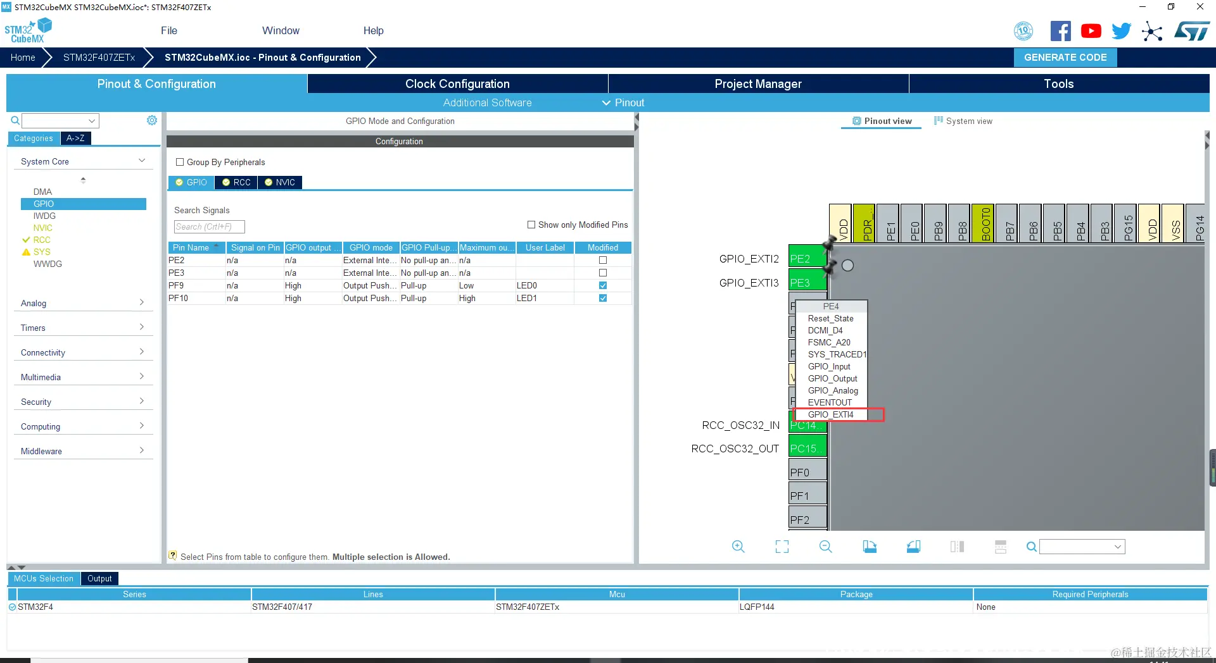Rotate the chip counter-clockwise
The height and width of the screenshot is (663, 1216).
click(x=913, y=547)
